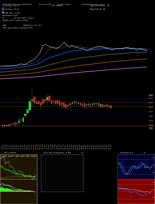
Task: Click the 51.62 price axis label
Action: (151, 116)
